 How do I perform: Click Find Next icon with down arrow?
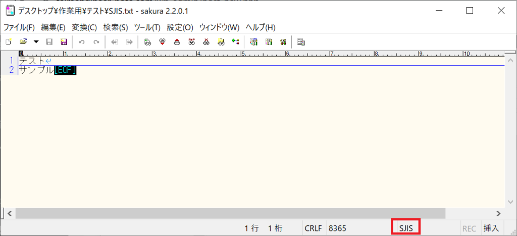(x=162, y=42)
